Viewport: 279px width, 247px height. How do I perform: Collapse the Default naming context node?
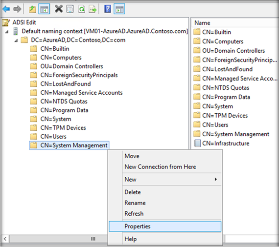tap(7, 32)
